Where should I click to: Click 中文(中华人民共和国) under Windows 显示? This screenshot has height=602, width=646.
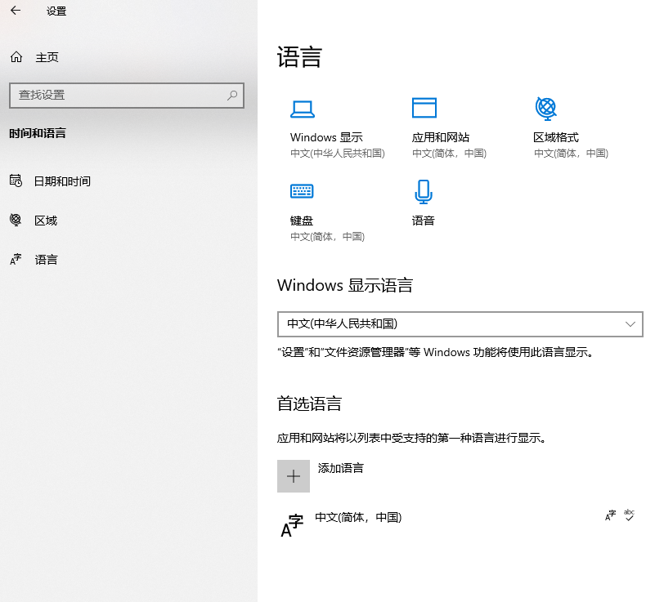(338, 154)
